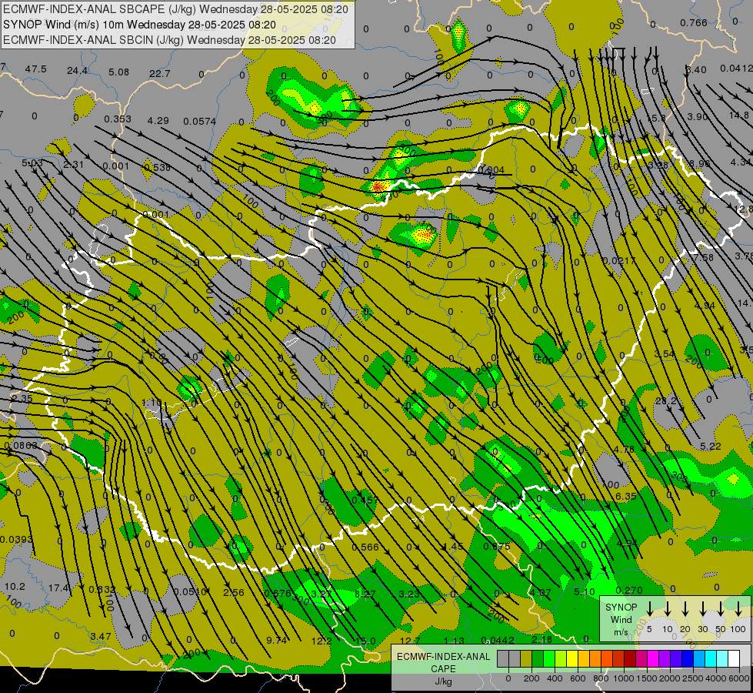Click the station value 8.27
The image size is (753, 693).
pos(365,594)
